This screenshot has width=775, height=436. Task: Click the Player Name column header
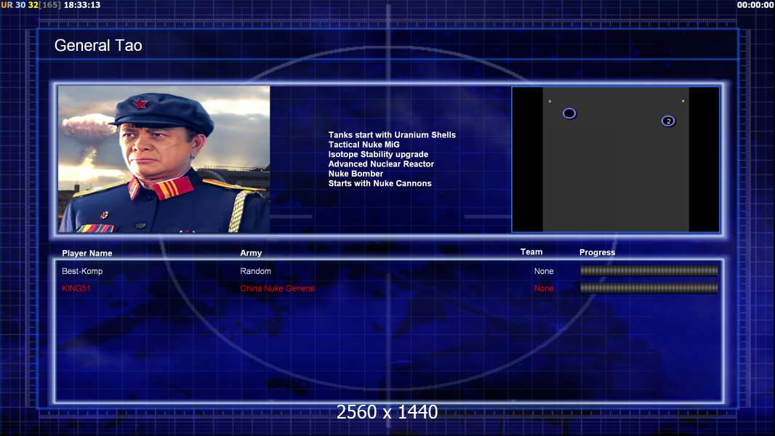coord(87,254)
